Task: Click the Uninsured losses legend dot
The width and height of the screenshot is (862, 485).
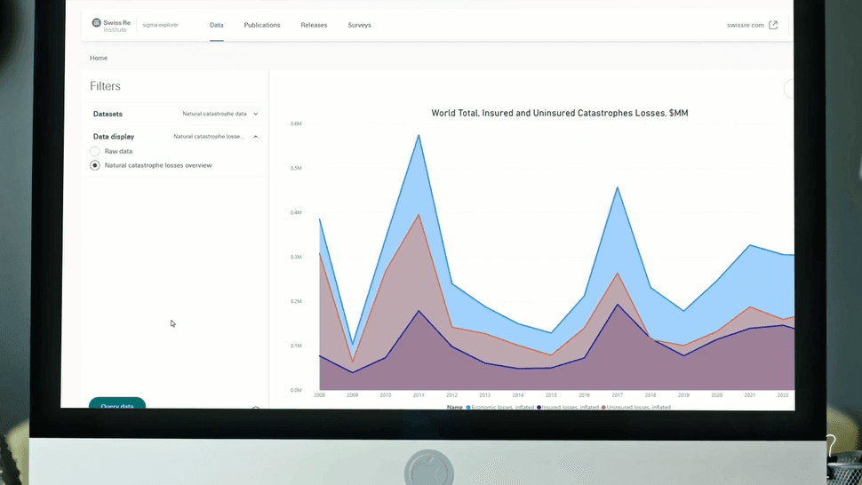Action: [604, 407]
